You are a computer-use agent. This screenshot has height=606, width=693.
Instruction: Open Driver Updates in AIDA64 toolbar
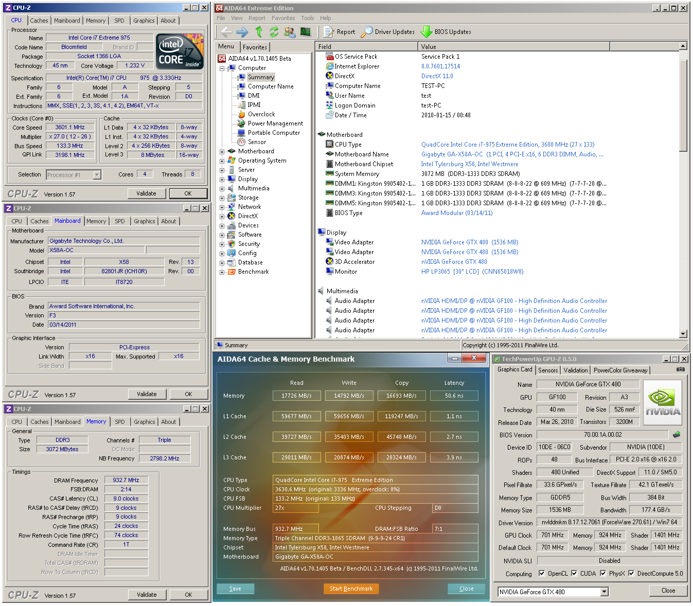tap(388, 32)
